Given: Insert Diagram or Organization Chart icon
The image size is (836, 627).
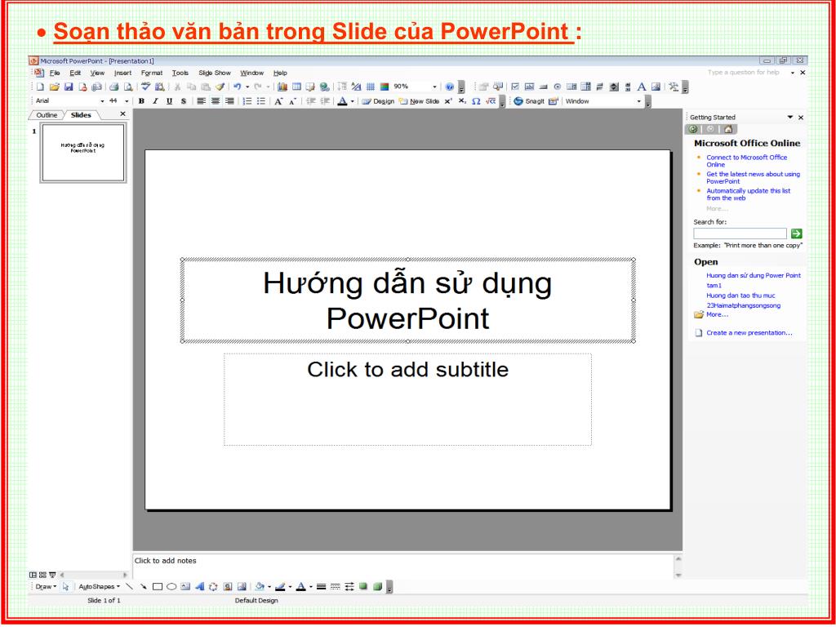Looking at the screenshot, I should click(x=213, y=586).
